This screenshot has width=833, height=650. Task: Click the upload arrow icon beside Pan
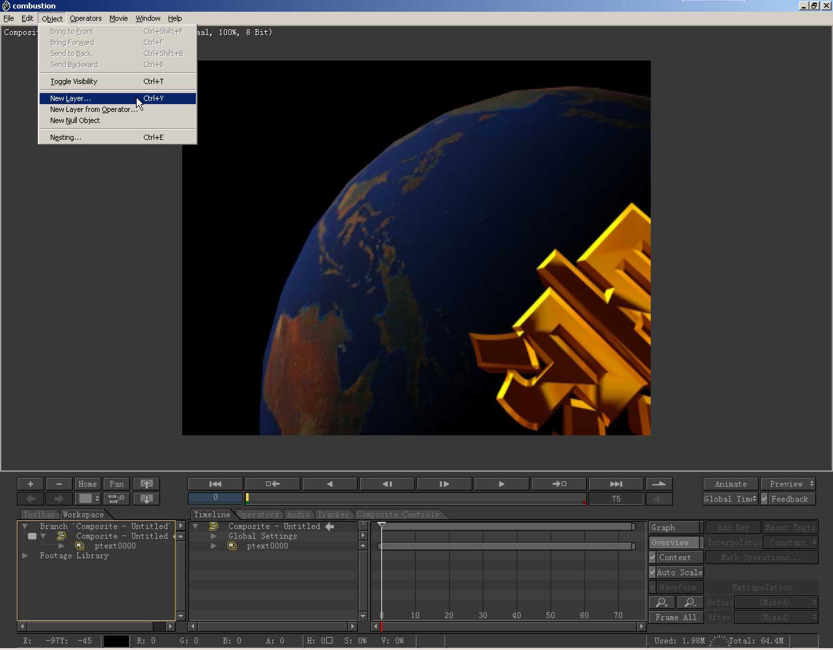(x=146, y=484)
